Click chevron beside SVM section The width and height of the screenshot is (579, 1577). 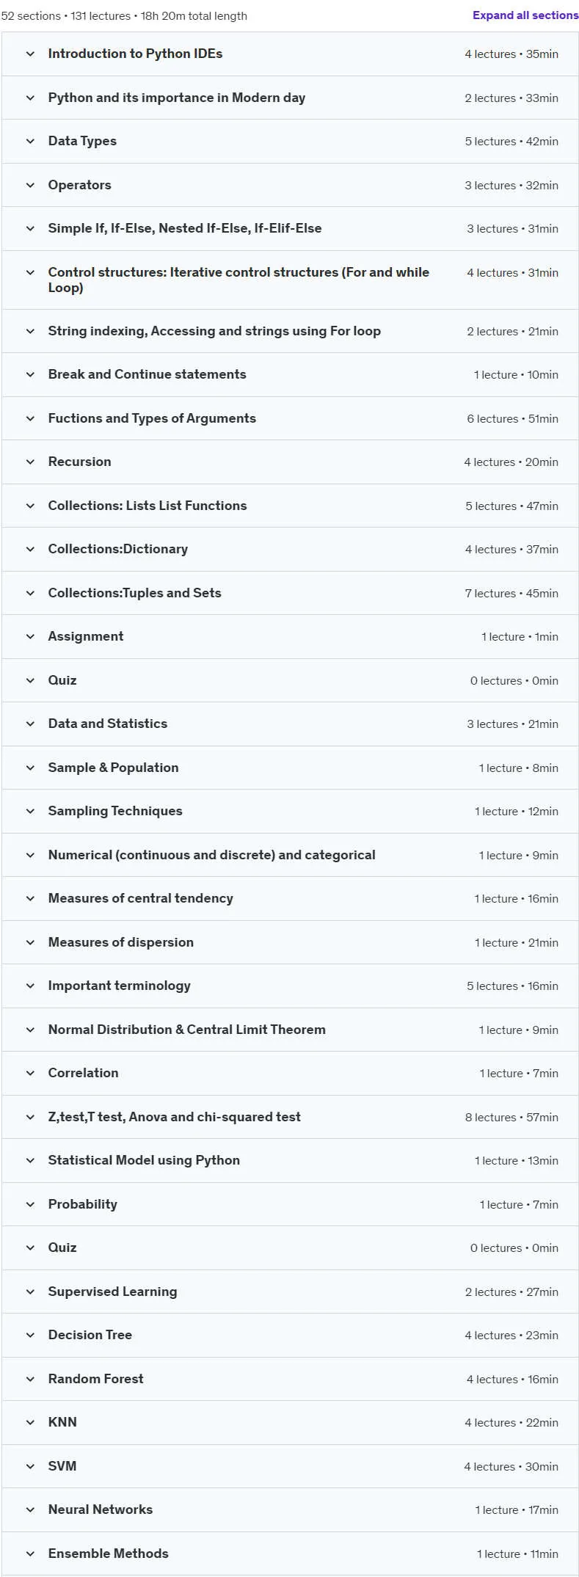[x=30, y=1466]
